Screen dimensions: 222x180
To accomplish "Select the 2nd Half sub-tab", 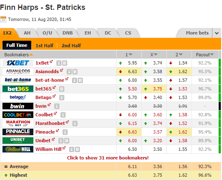I will (71, 46).
